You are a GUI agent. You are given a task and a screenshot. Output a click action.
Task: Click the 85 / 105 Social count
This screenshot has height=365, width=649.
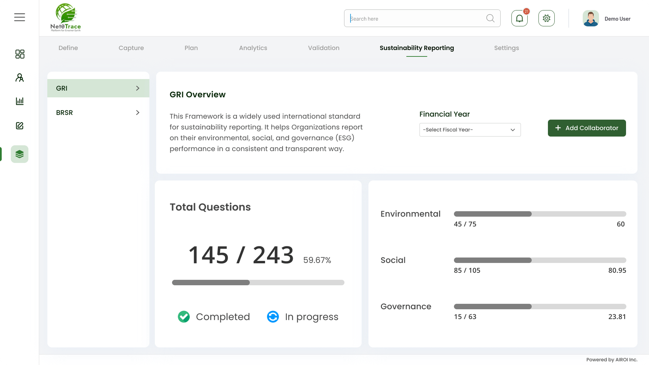click(x=467, y=270)
